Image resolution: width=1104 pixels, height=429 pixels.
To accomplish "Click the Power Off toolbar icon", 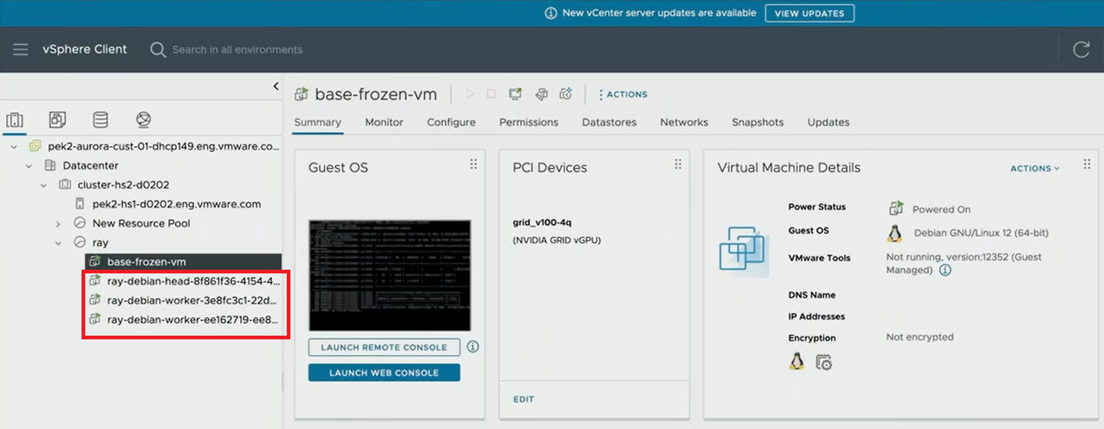I will 491,94.
